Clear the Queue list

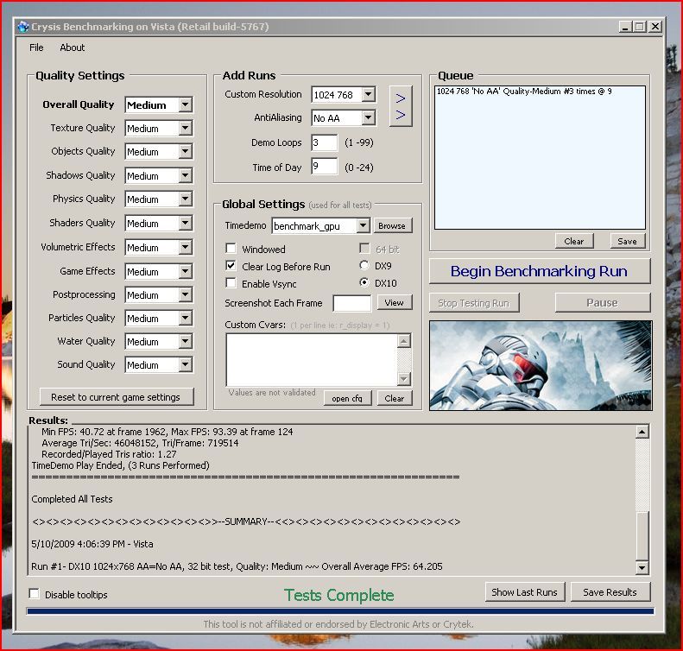point(574,241)
